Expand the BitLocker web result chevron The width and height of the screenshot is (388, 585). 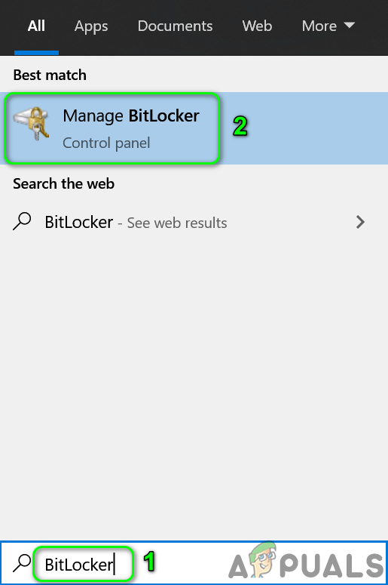(360, 222)
